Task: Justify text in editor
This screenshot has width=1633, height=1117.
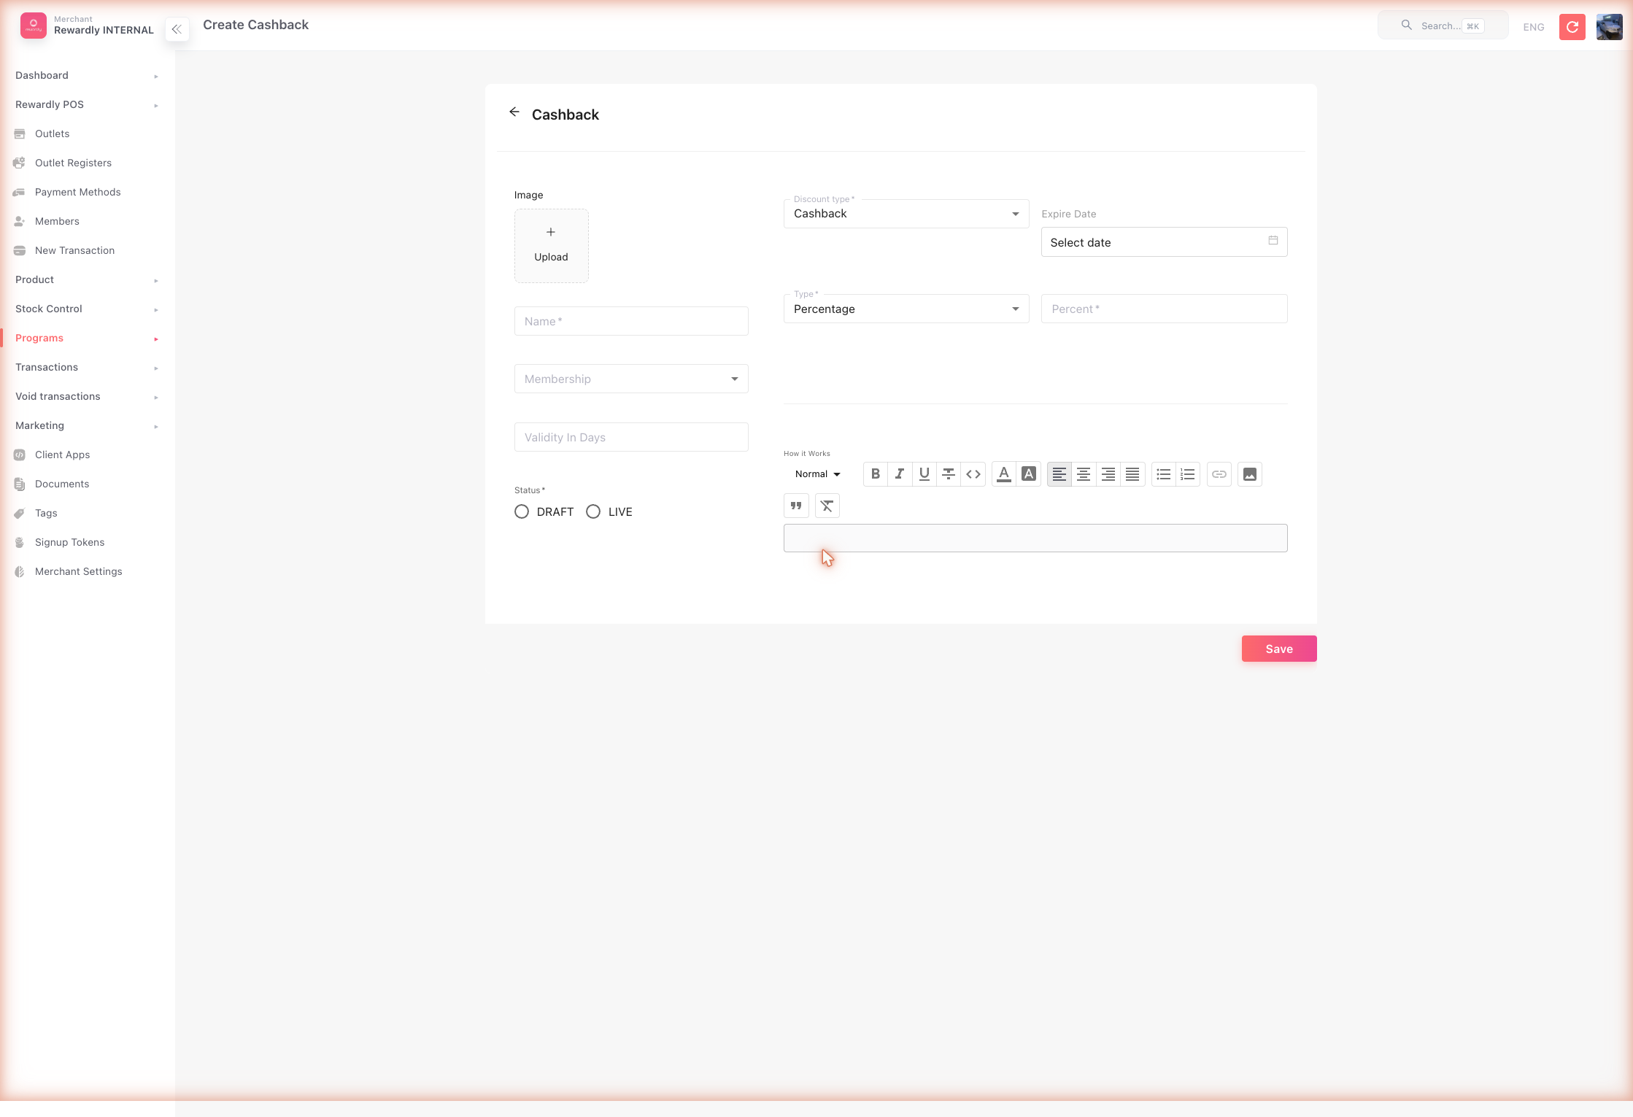Action: tap(1132, 474)
